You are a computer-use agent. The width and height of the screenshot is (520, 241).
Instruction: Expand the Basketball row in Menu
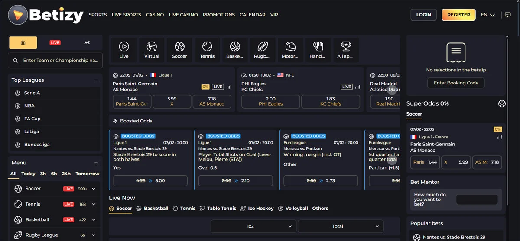click(x=94, y=220)
